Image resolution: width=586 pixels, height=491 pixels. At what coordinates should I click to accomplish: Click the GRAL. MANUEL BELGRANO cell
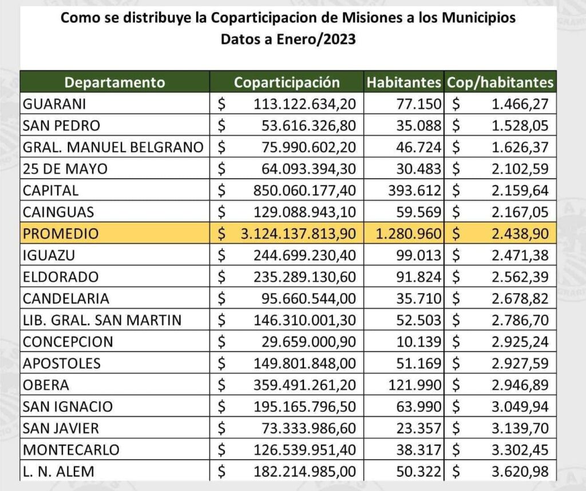(x=113, y=147)
